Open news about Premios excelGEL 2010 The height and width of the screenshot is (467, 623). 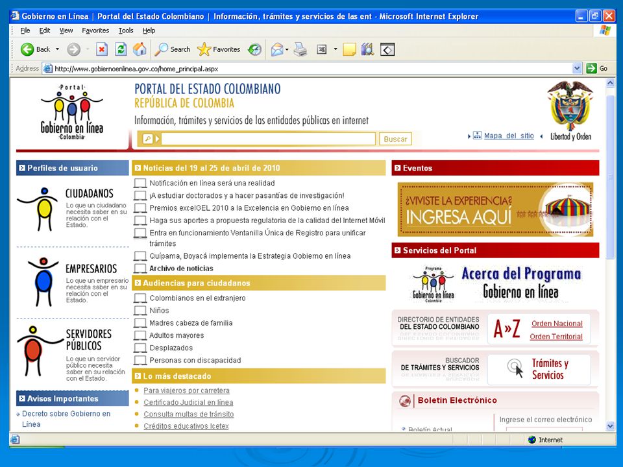[x=249, y=208]
